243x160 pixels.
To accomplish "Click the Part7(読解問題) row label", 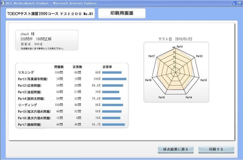I will (30, 124).
